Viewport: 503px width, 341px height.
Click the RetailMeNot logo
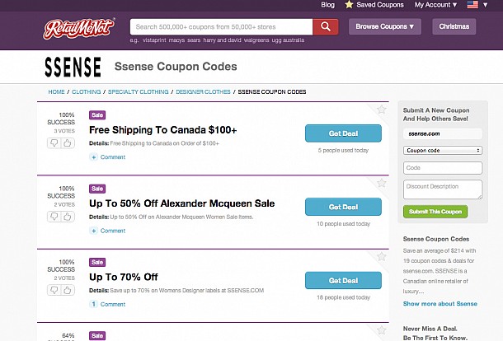pos(79,29)
